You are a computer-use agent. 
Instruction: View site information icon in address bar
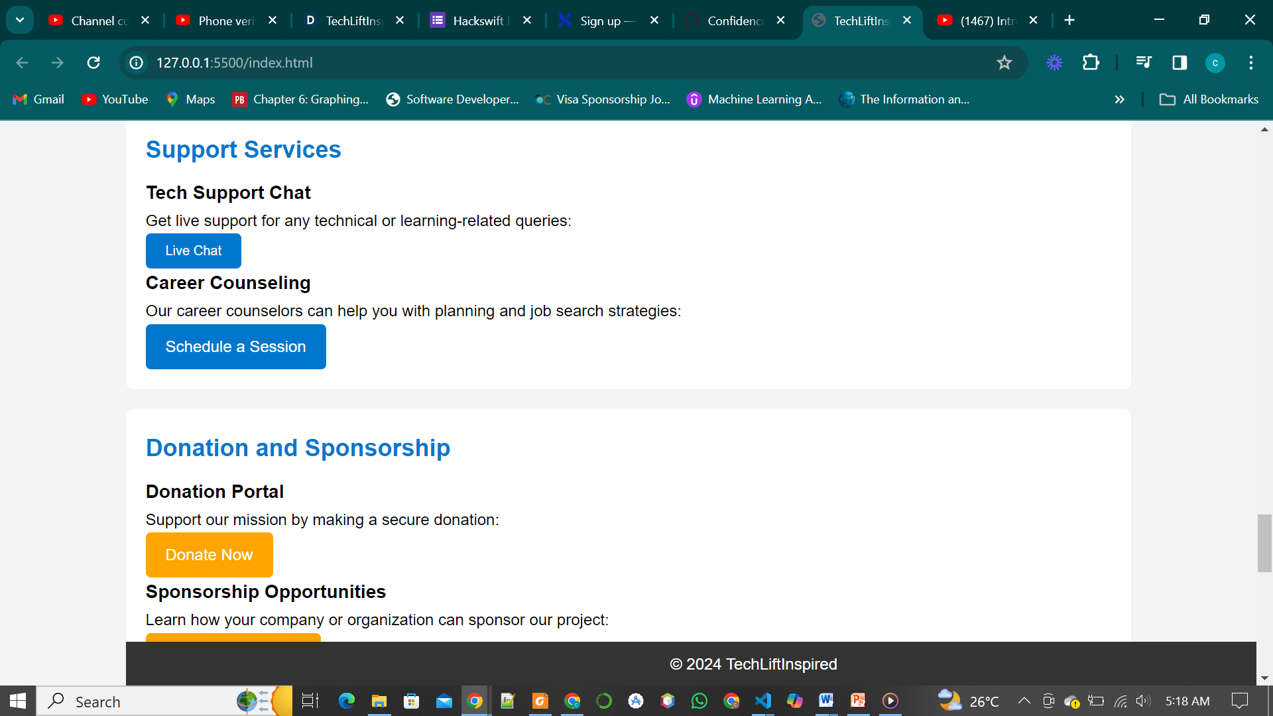click(x=137, y=62)
